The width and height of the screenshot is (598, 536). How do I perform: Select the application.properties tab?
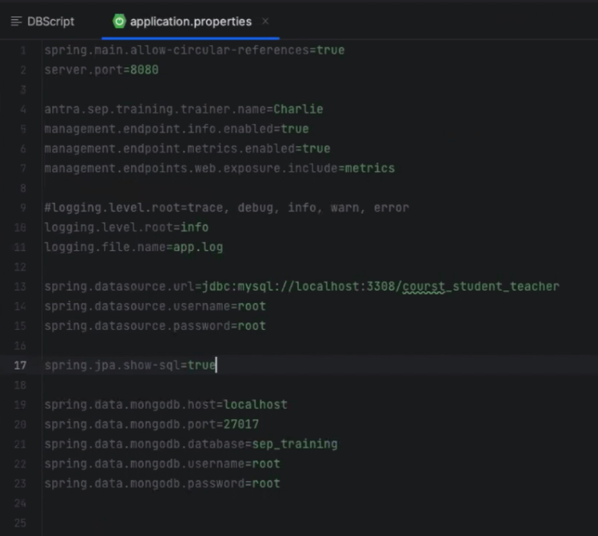tap(191, 22)
